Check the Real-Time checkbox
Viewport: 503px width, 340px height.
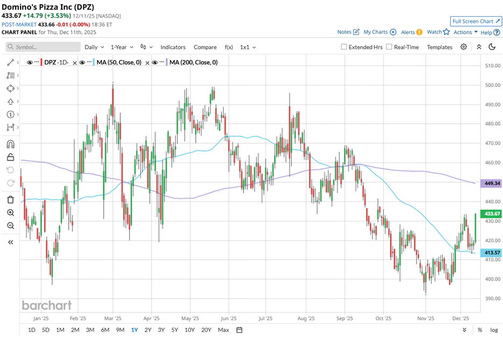tap(389, 47)
